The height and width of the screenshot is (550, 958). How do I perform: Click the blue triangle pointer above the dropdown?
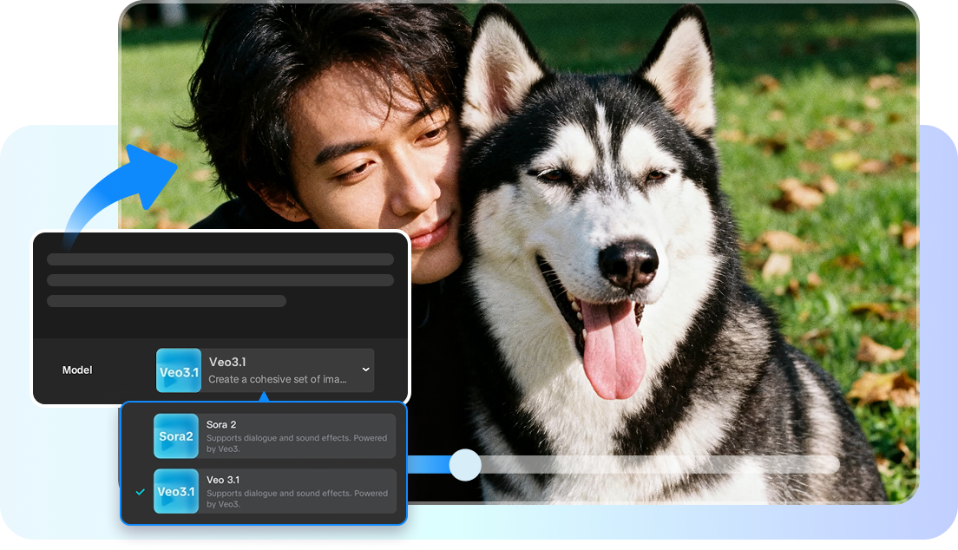click(x=262, y=398)
